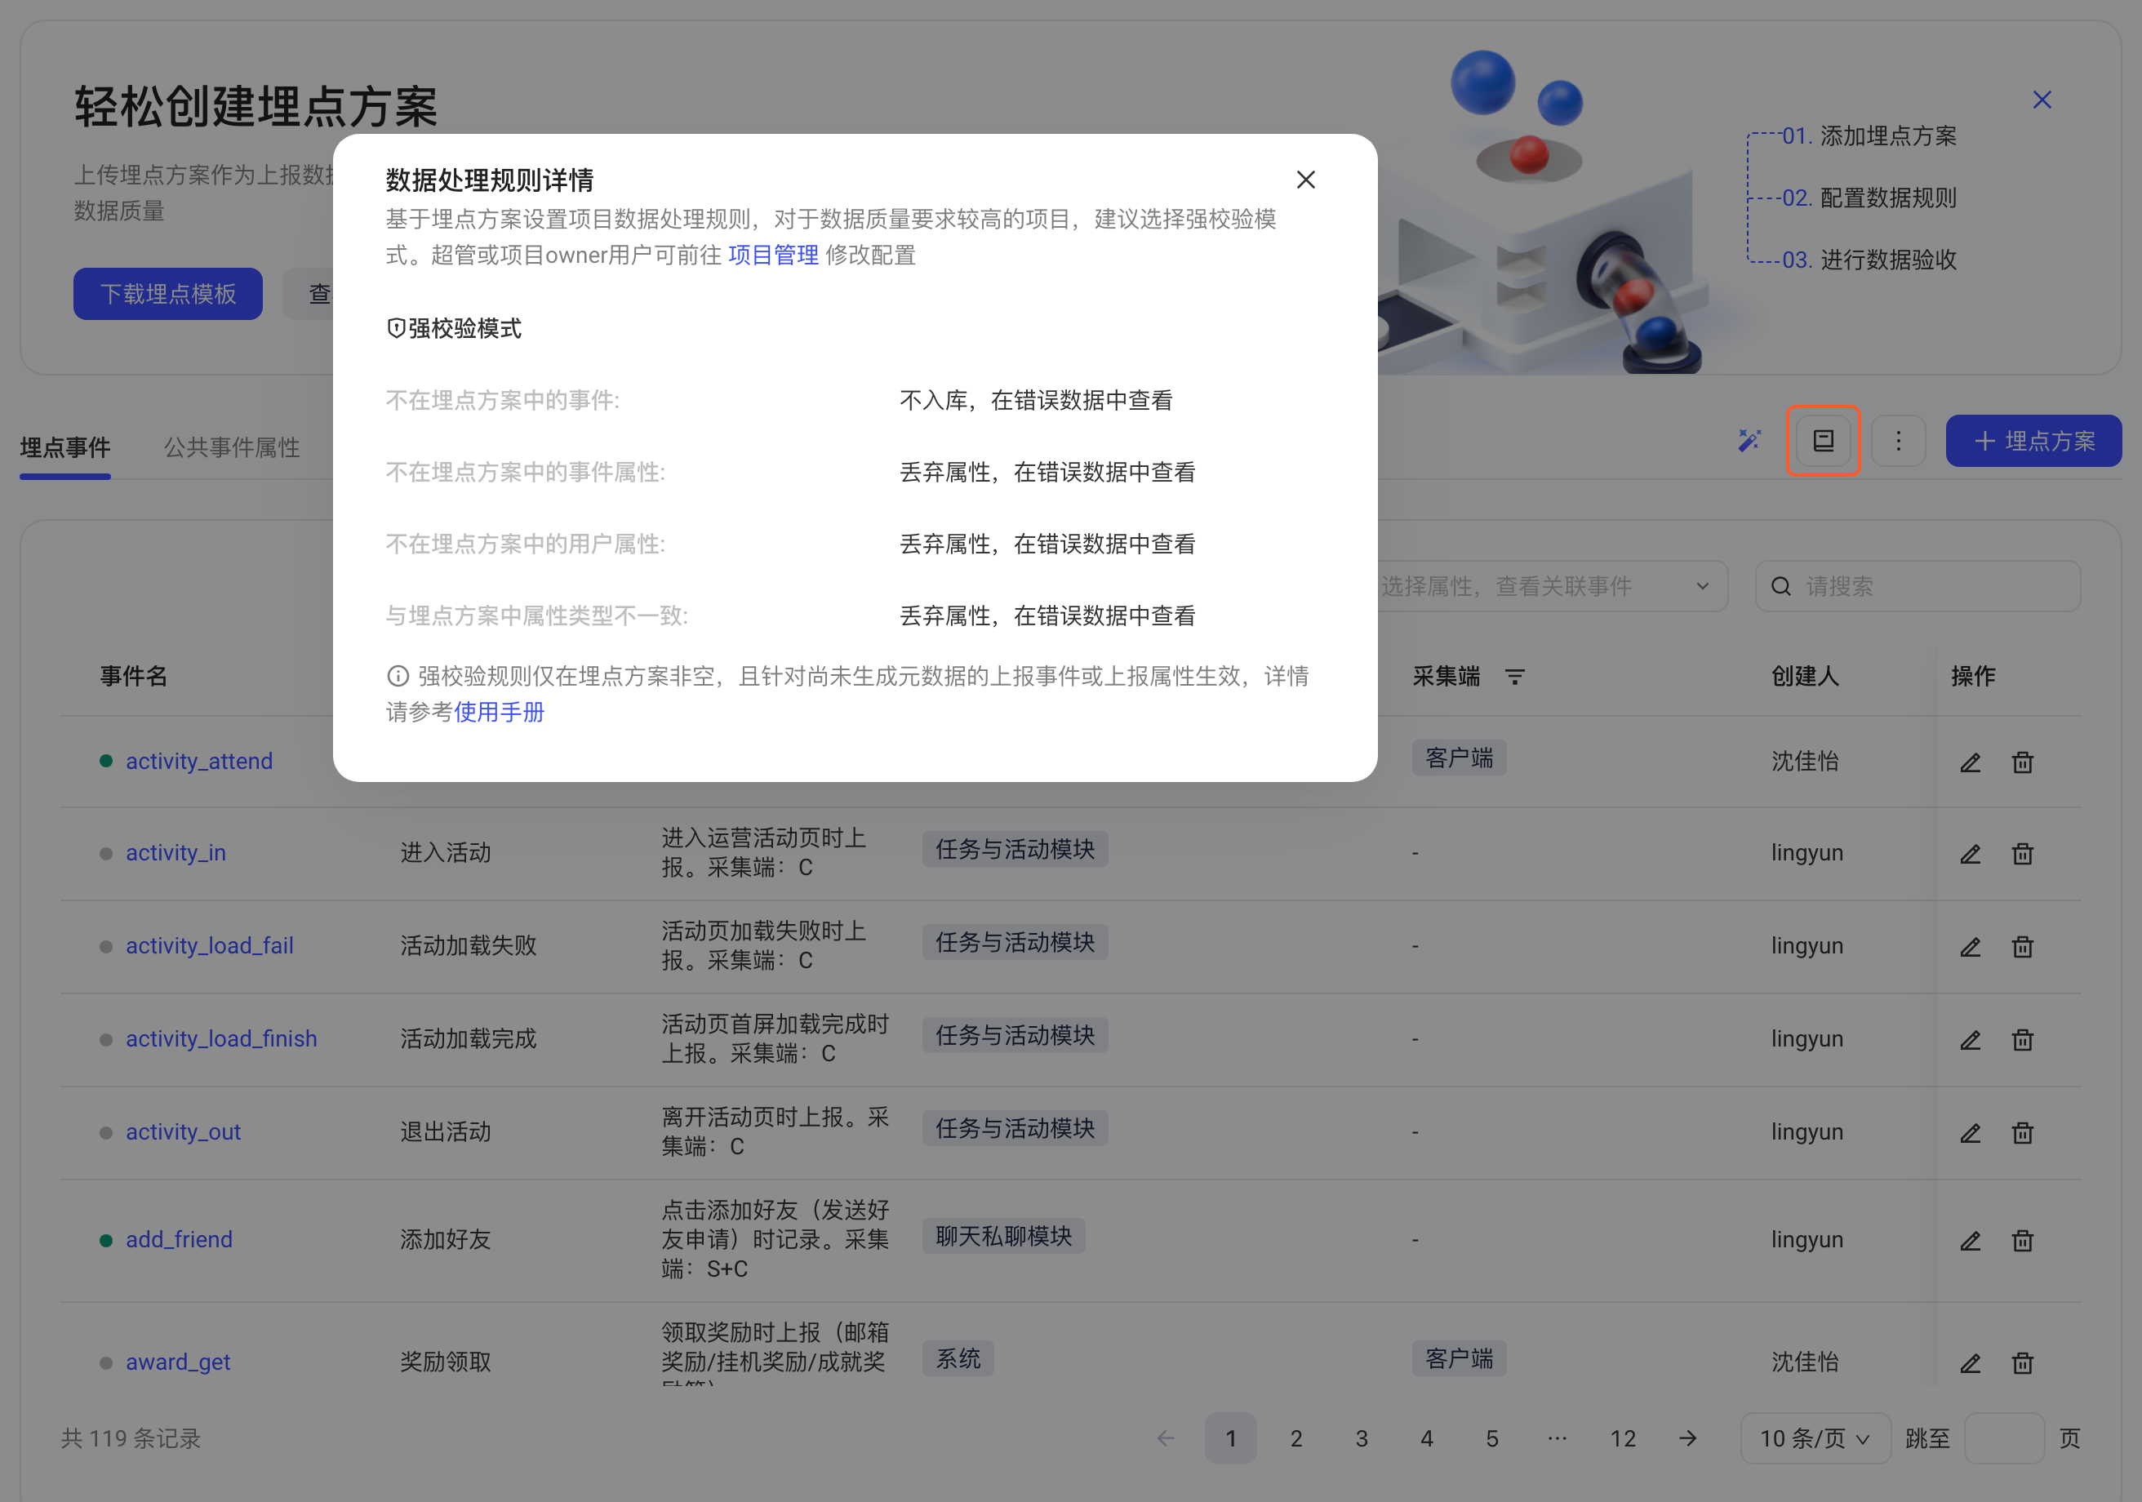Viewport: 2142px width, 1502px height.
Task: Open the activity_attend event link
Action: 198,762
